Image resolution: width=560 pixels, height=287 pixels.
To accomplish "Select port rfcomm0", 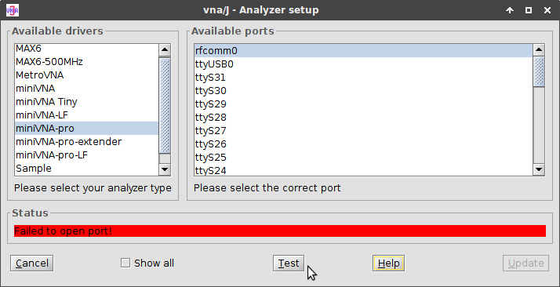I will click(364, 51).
